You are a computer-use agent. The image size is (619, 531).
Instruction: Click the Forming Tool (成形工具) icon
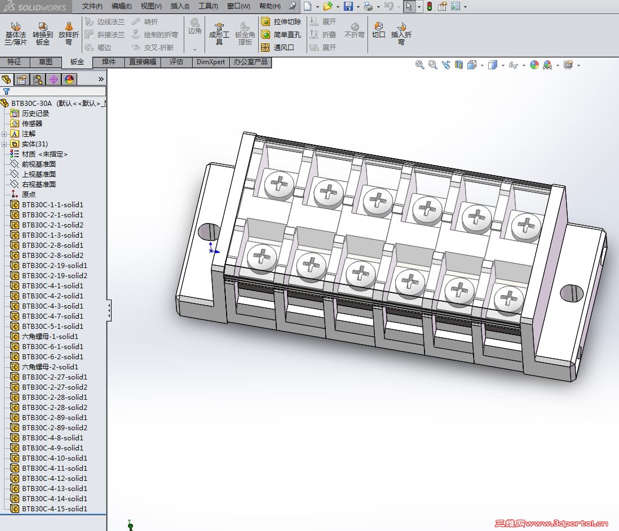pyautogui.click(x=219, y=34)
